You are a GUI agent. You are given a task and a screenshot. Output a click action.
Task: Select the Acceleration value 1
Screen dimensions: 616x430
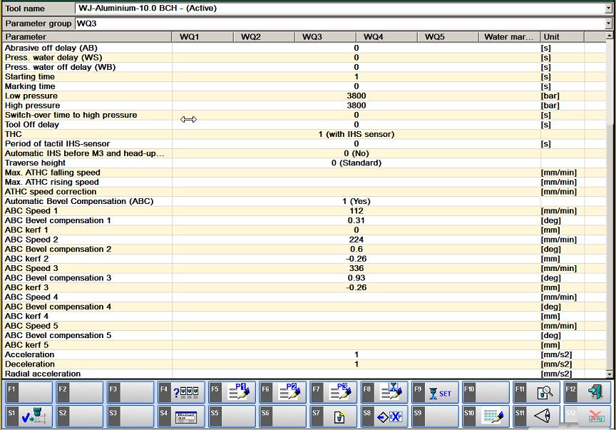click(x=356, y=354)
